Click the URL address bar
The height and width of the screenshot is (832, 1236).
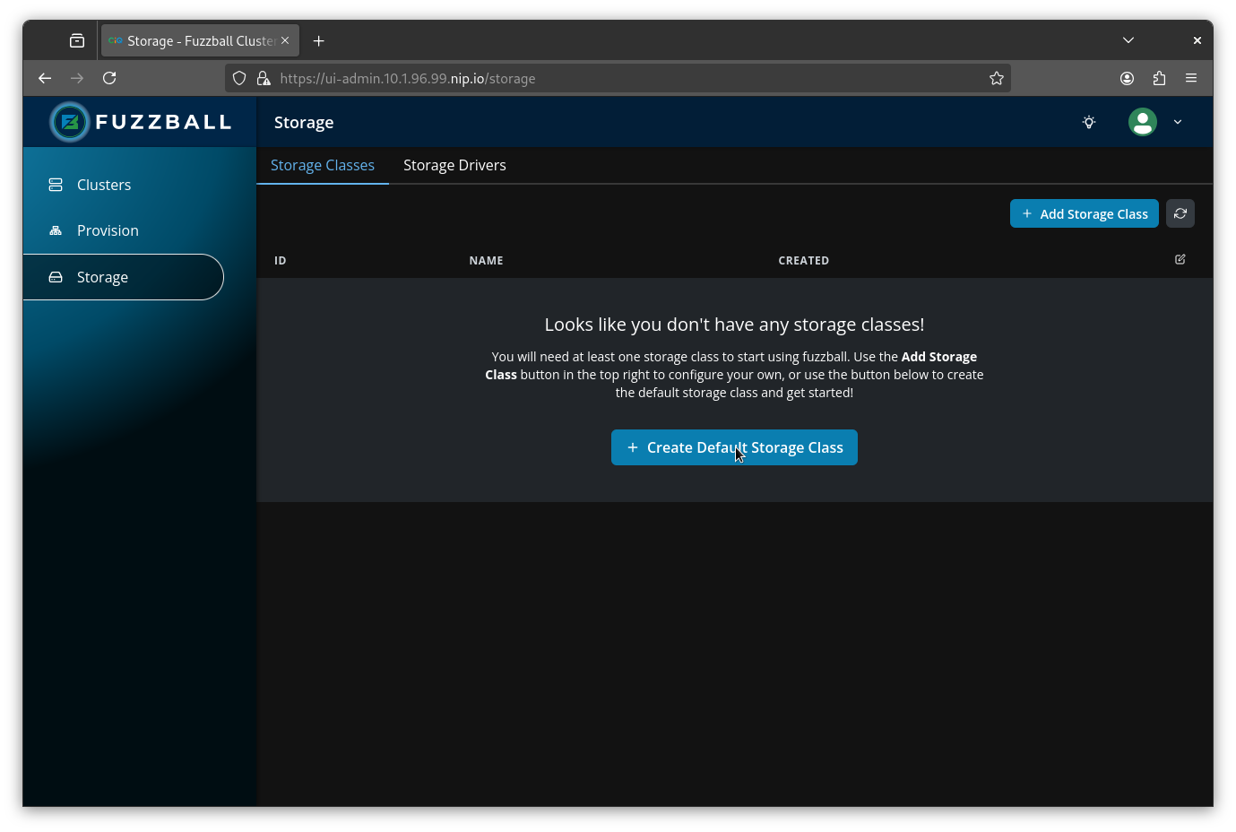(x=618, y=78)
